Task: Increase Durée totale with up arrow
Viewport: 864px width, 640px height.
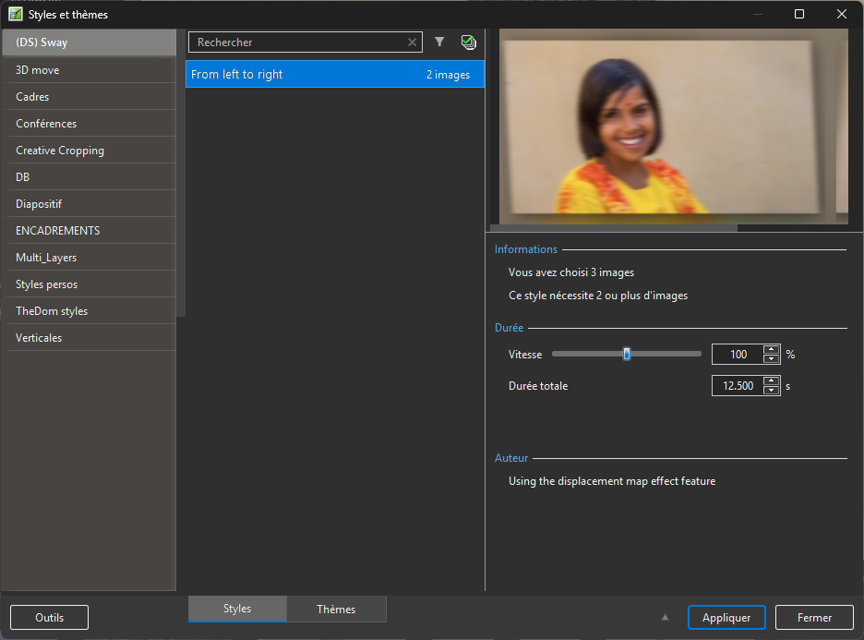Action: pos(772,380)
